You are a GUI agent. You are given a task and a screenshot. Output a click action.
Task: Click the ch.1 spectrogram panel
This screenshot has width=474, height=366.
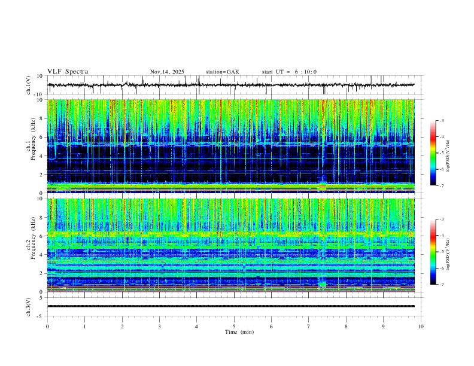[x=231, y=146]
